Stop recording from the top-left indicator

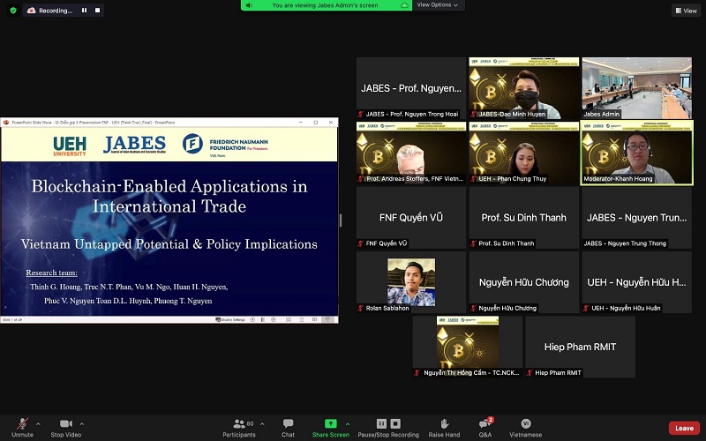(97, 11)
